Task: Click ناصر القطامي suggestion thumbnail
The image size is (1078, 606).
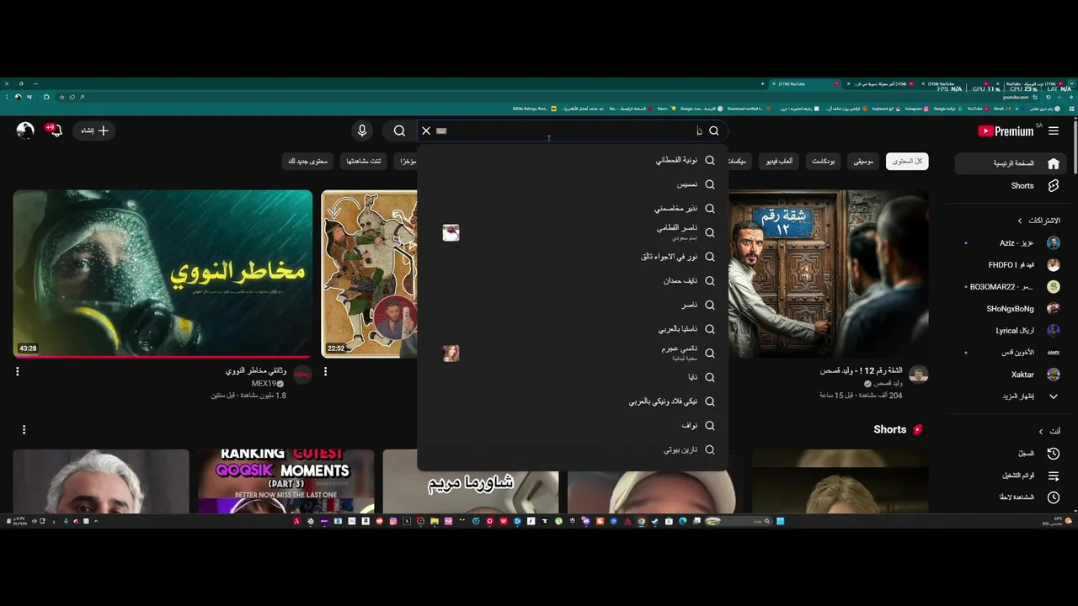Action: [451, 232]
